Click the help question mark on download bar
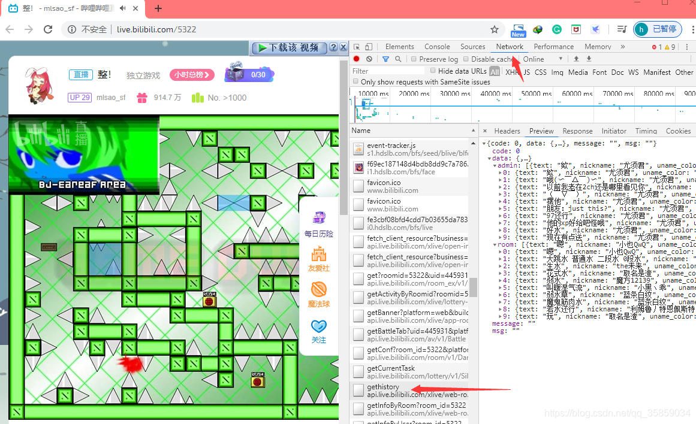Image resolution: width=696 pixels, height=424 pixels. tap(333, 47)
